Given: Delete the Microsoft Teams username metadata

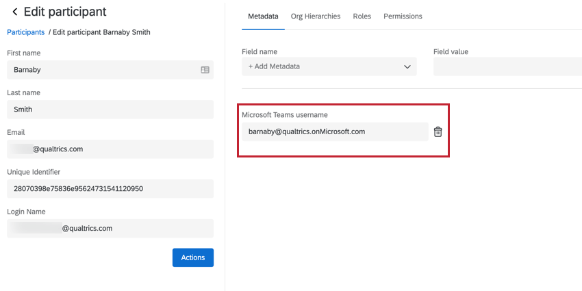Looking at the screenshot, I should click(x=438, y=131).
